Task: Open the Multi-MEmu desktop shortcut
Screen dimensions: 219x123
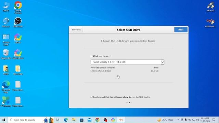Action: pos(18,54)
